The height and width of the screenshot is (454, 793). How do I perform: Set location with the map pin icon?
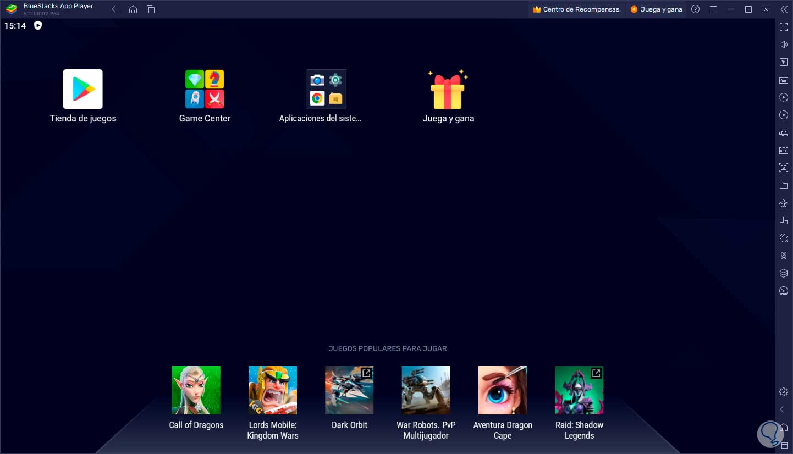[x=784, y=256]
